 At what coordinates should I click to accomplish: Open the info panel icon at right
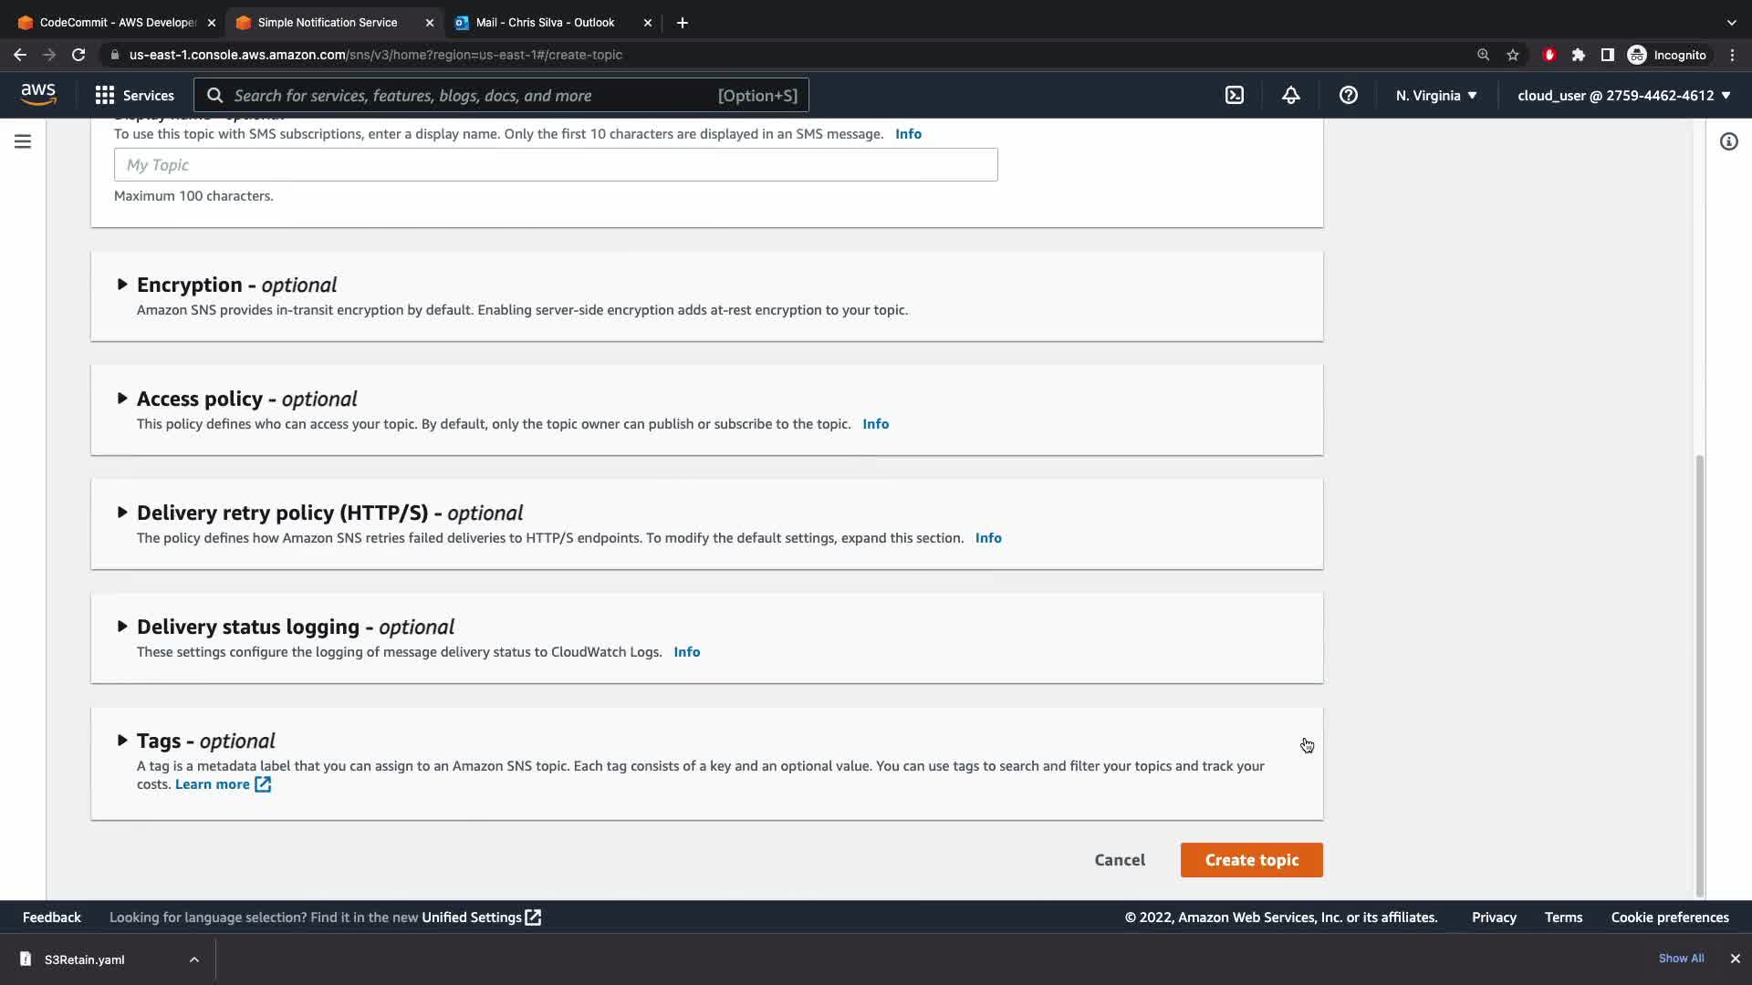(1728, 141)
